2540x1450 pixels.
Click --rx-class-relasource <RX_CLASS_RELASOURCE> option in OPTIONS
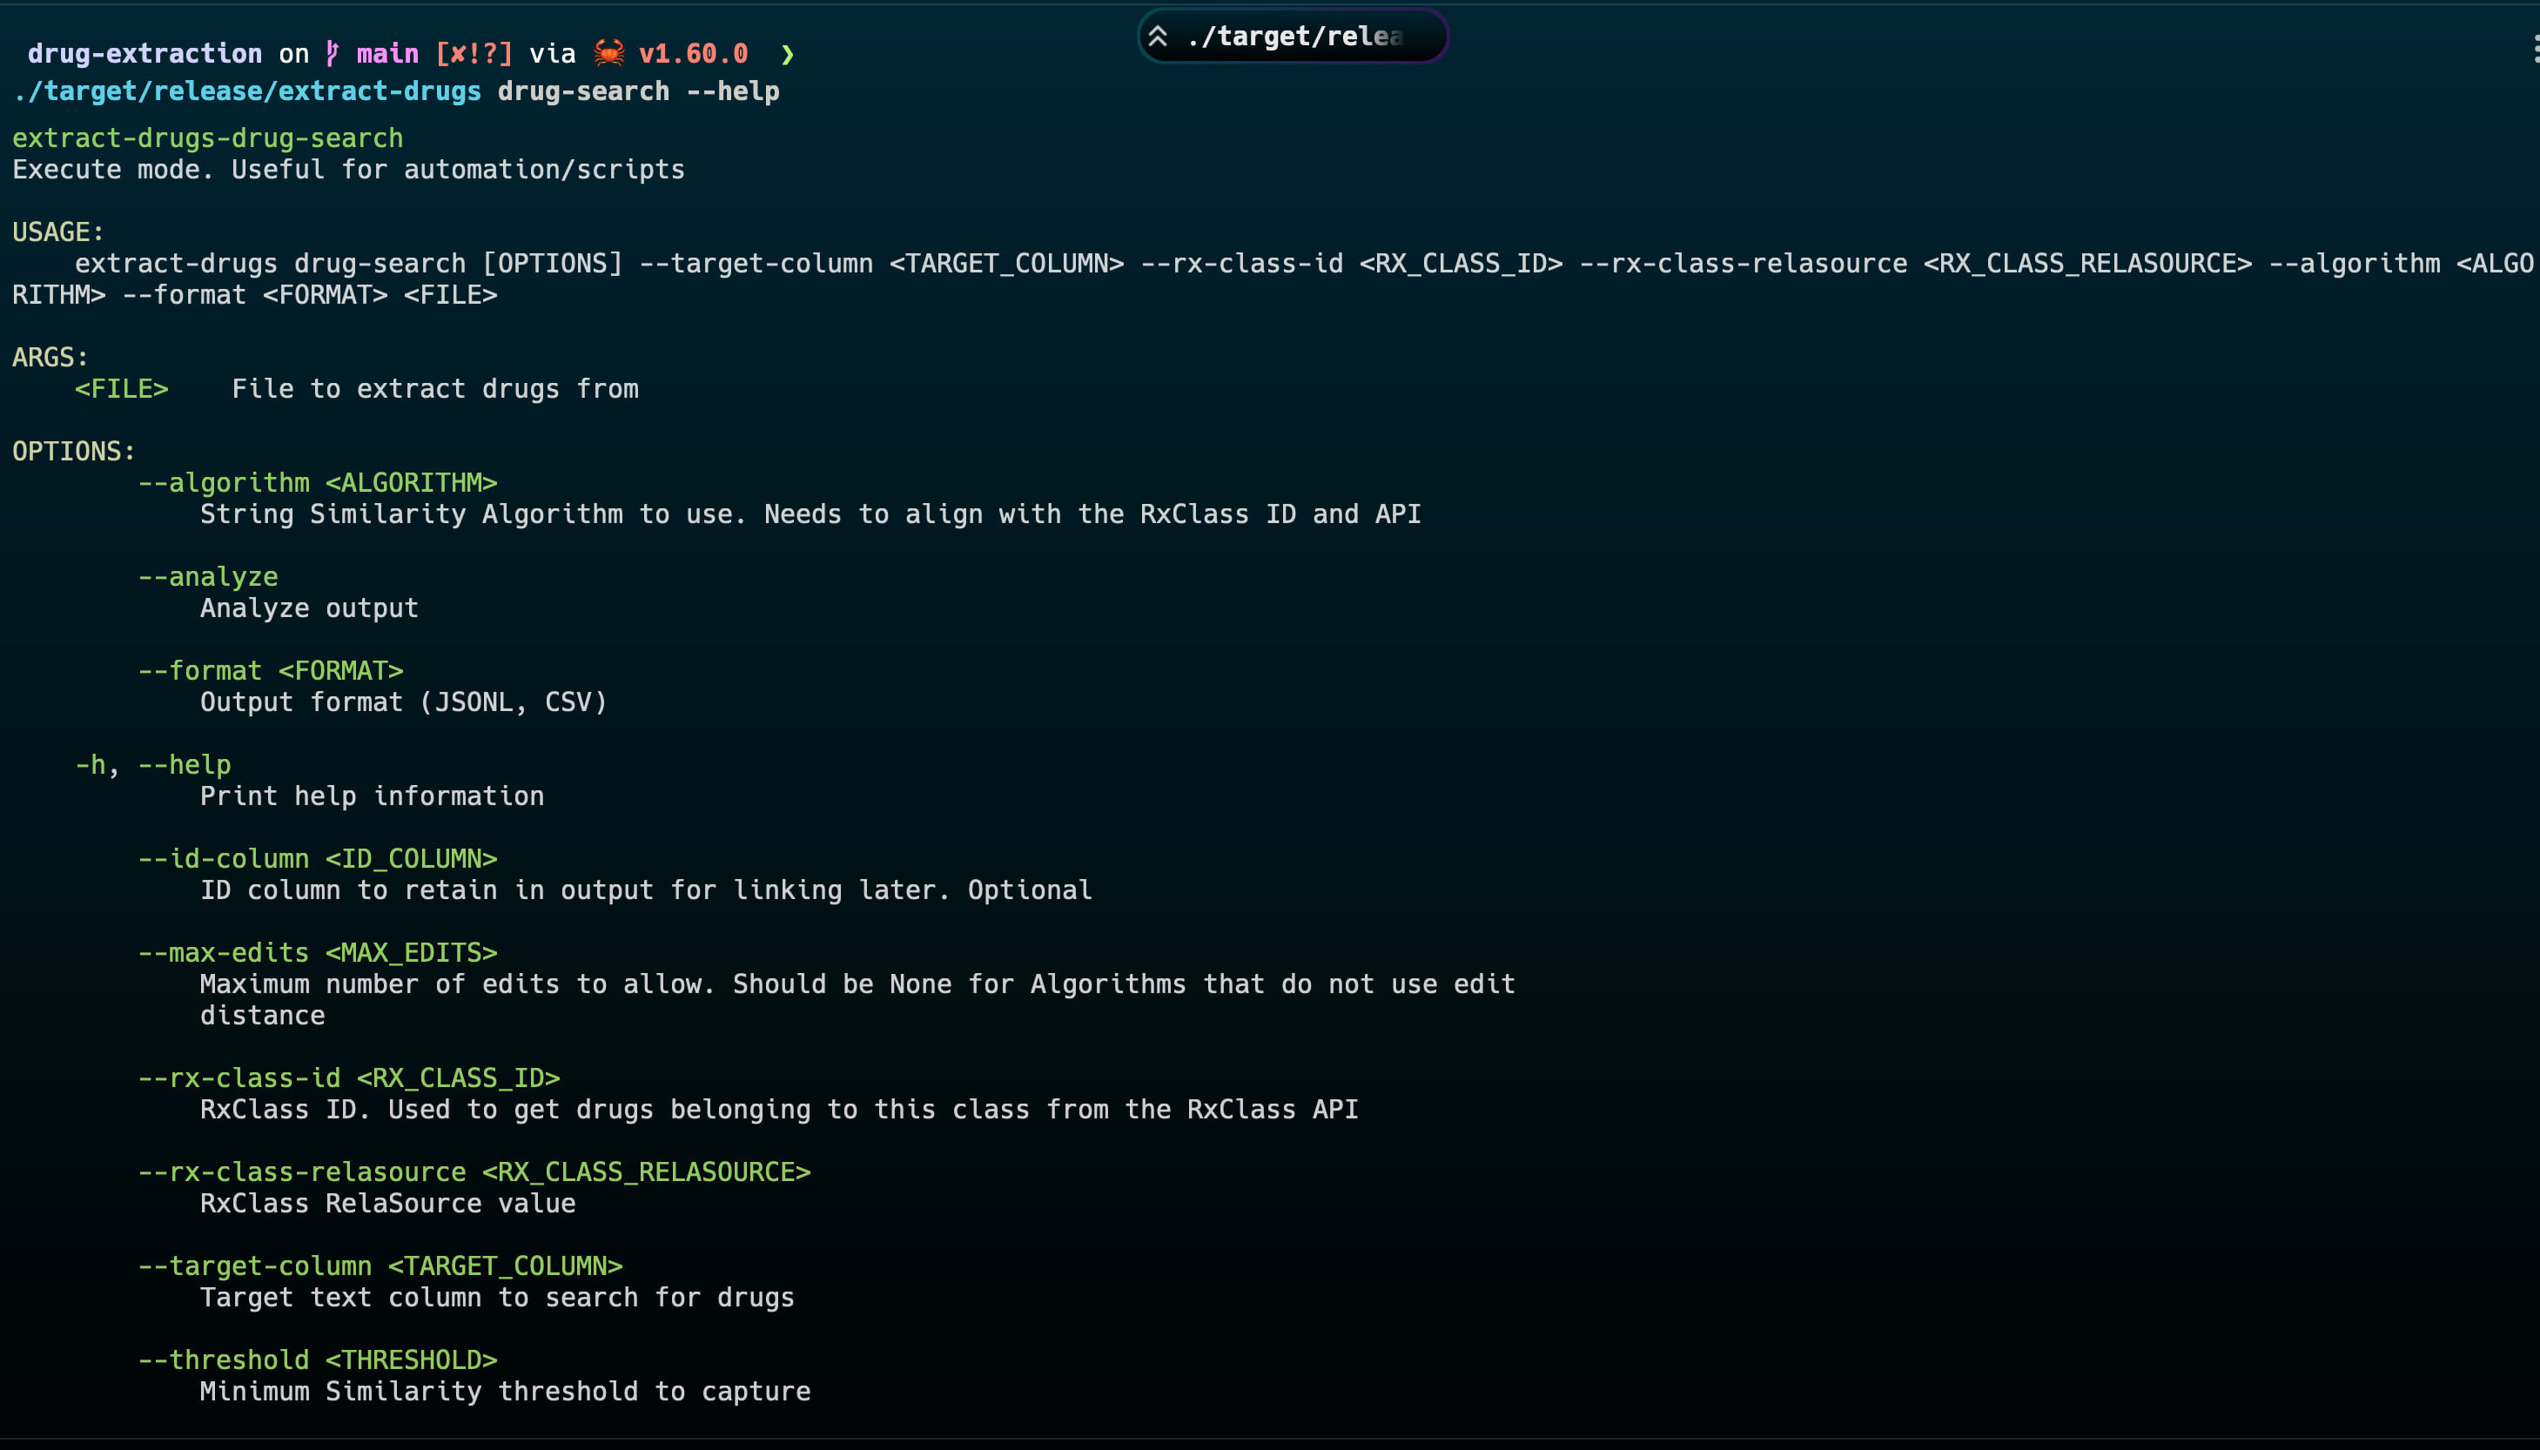tap(474, 1172)
